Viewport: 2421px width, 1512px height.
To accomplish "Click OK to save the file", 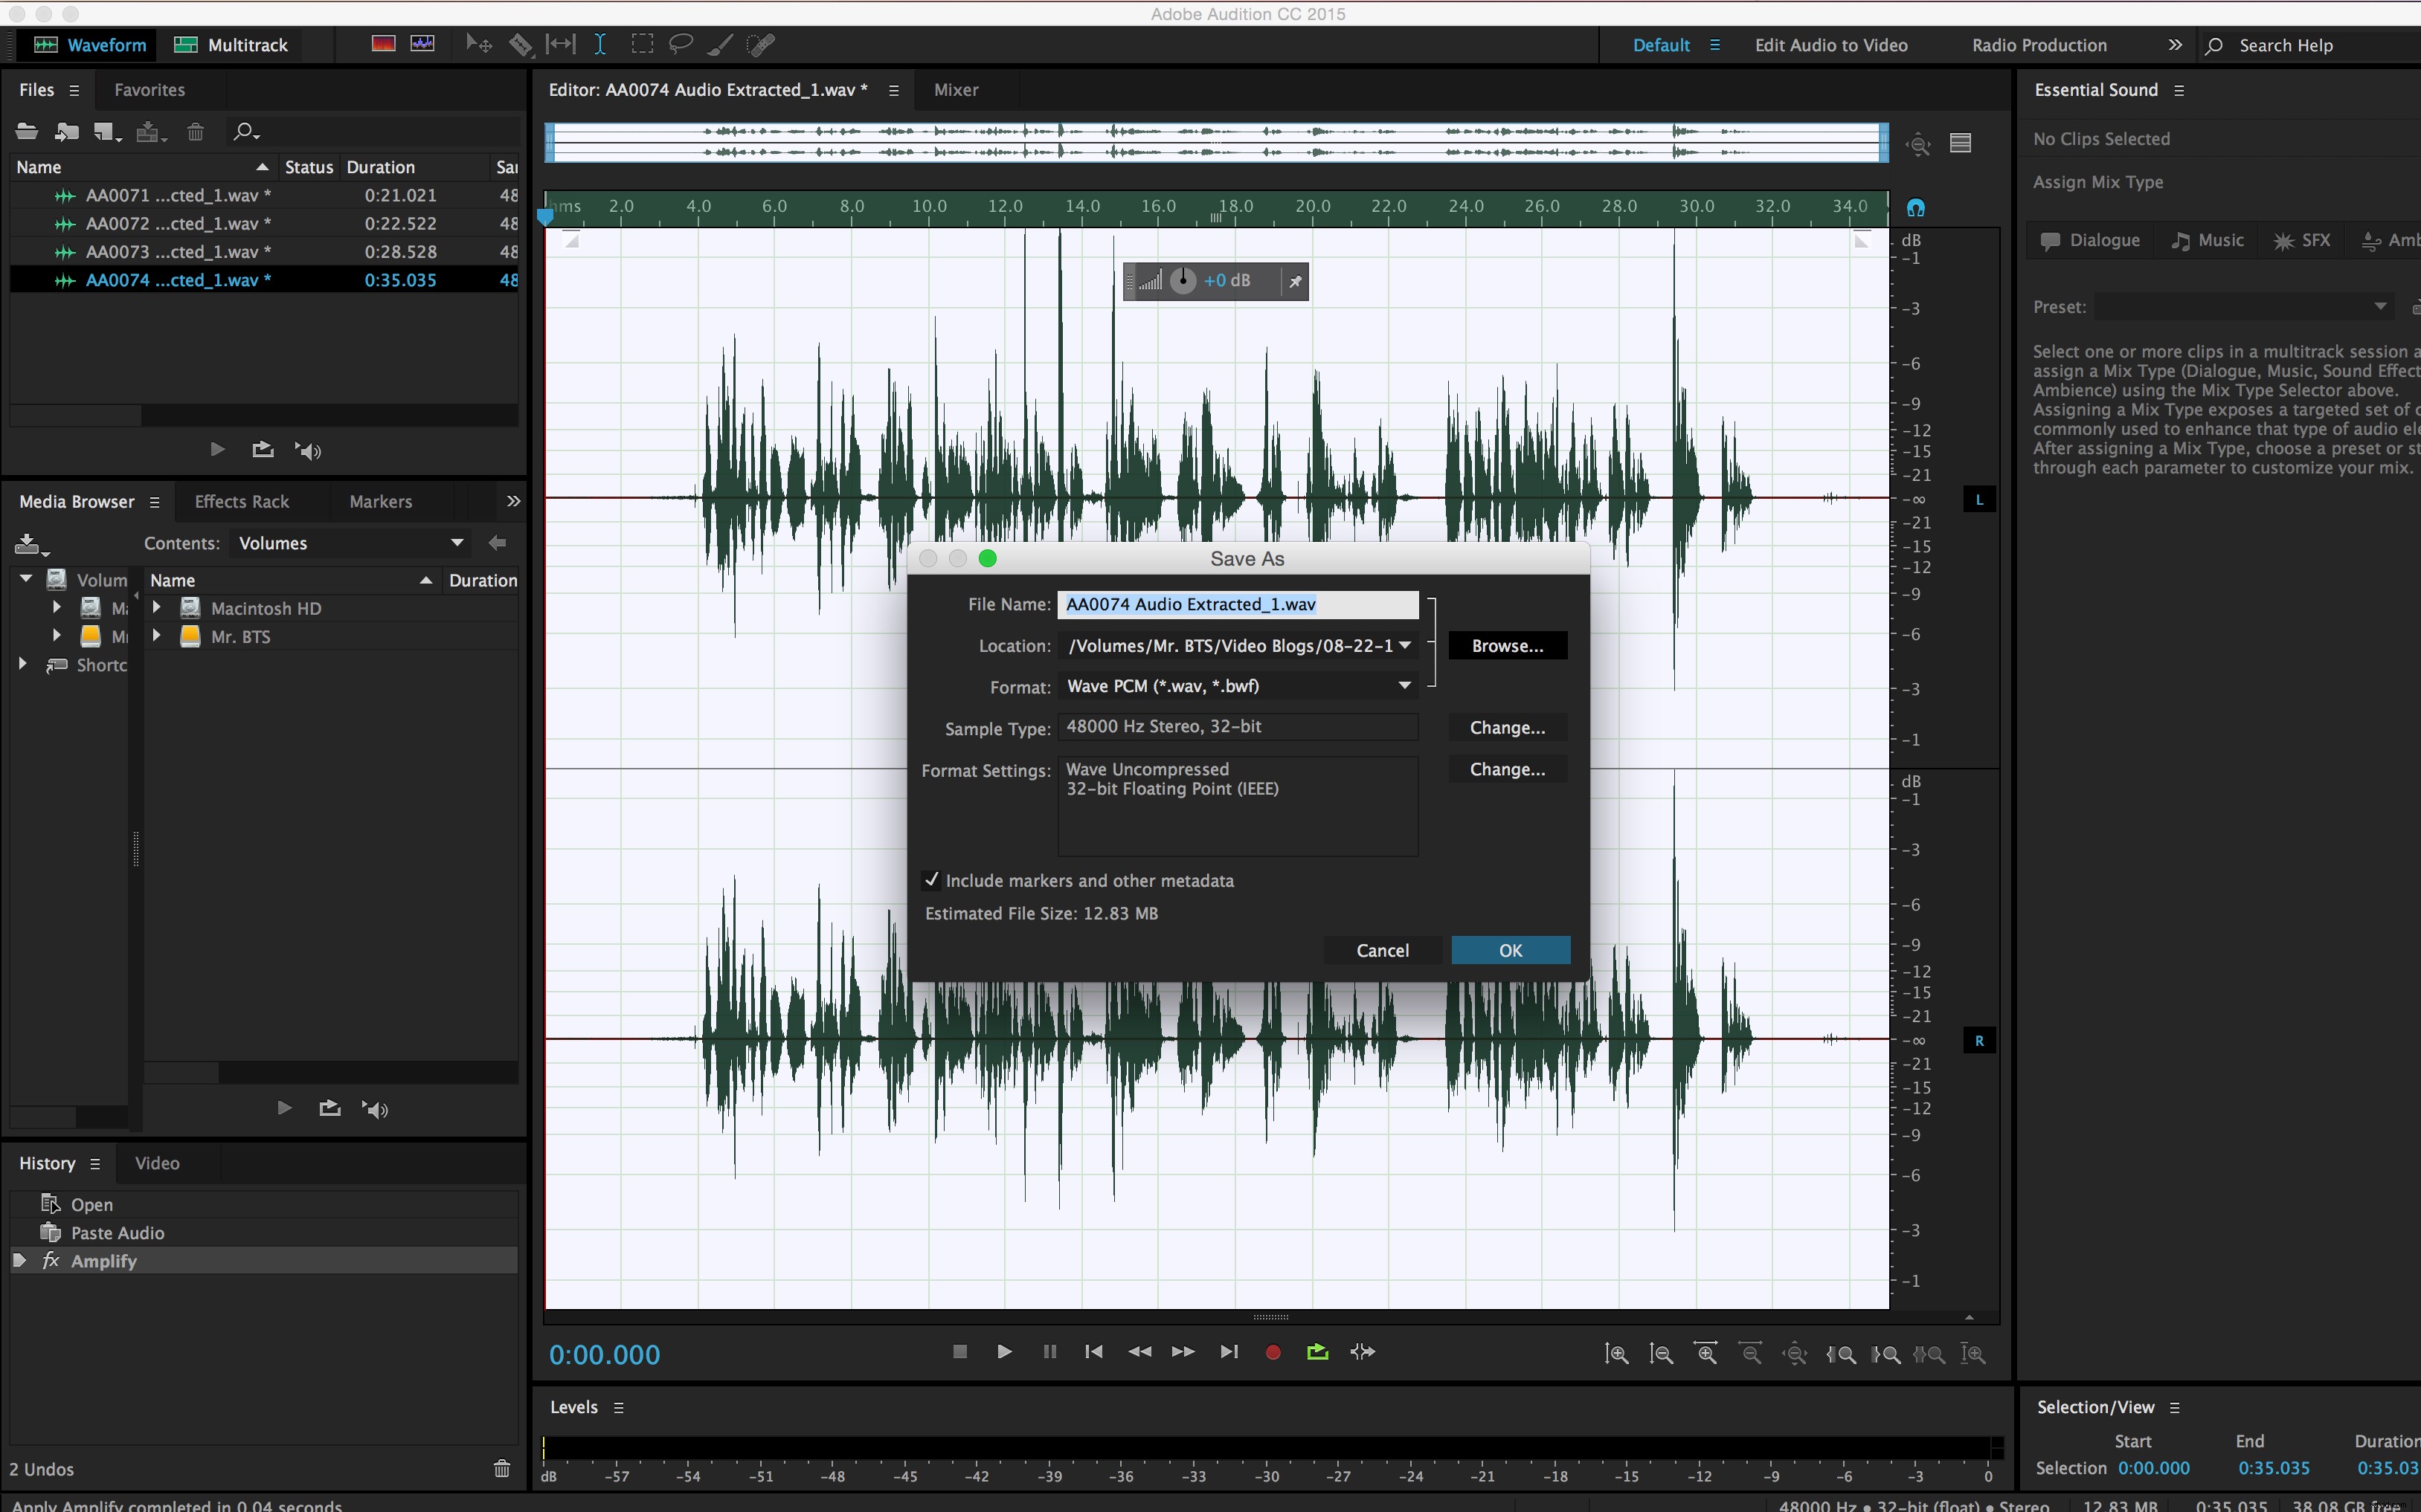I will tap(1511, 950).
